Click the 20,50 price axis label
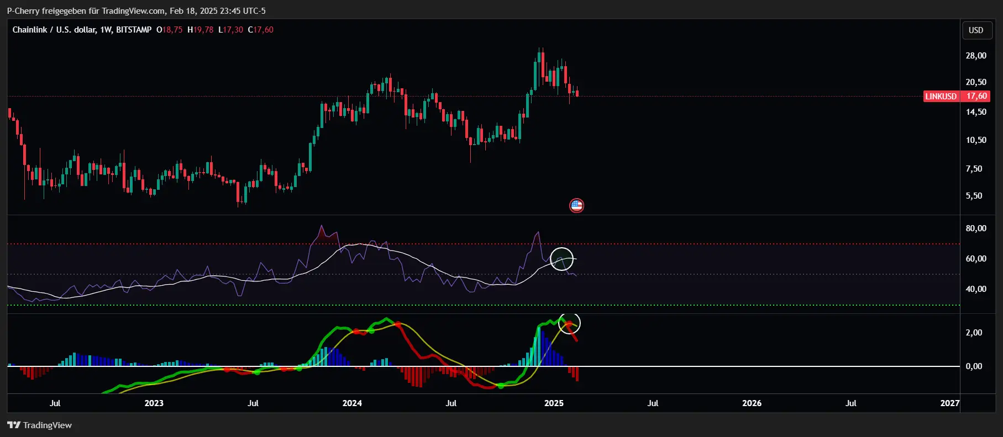 pyautogui.click(x=976, y=82)
